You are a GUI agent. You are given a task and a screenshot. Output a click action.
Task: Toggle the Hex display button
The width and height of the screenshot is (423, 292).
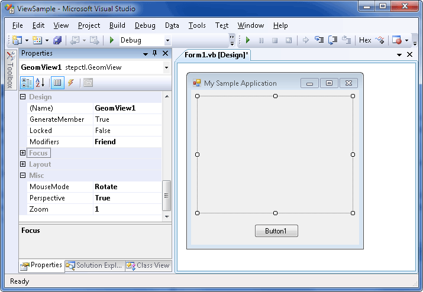[365, 40]
